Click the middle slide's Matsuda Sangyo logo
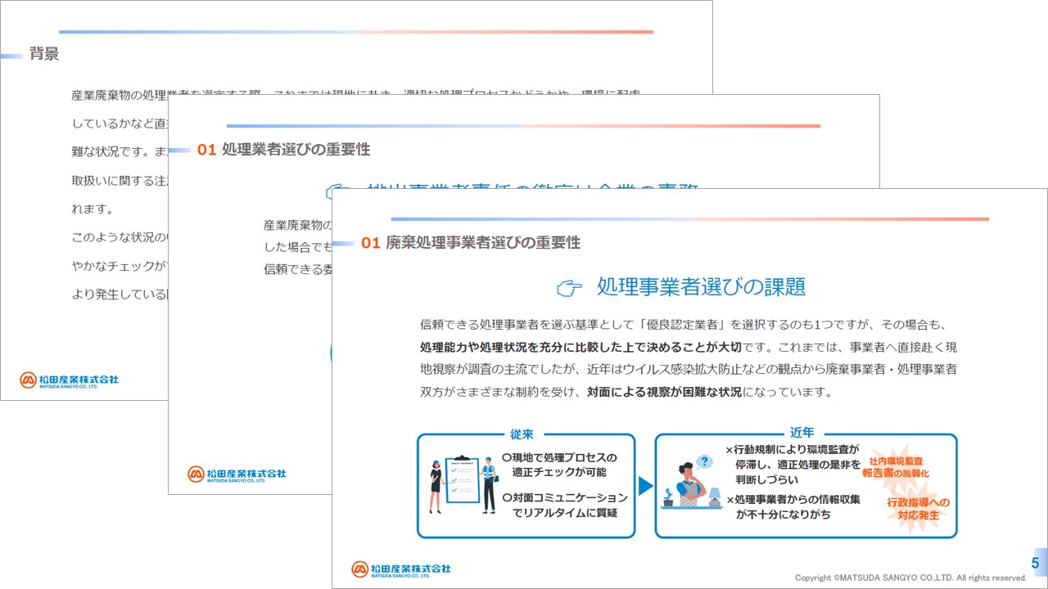The height and width of the screenshot is (589, 1048). click(237, 474)
